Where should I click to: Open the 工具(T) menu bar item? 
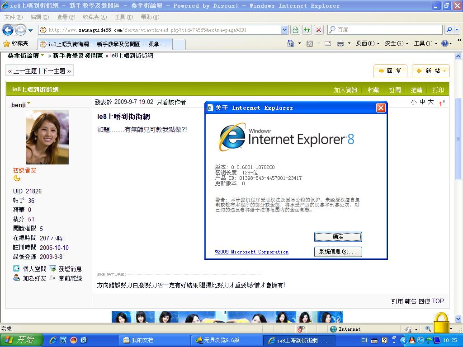pyautogui.click(x=124, y=17)
